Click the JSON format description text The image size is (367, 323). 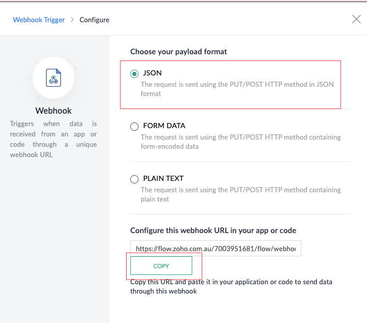(x=237, y=89)
